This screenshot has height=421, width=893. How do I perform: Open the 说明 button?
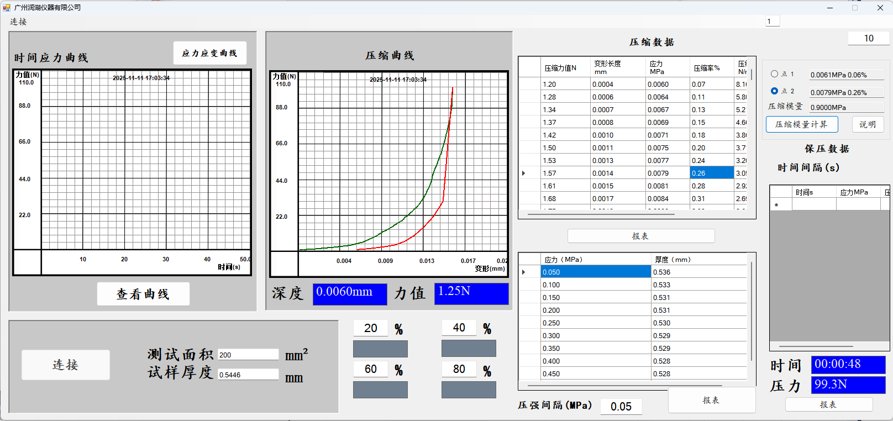[x=868, y=124]
